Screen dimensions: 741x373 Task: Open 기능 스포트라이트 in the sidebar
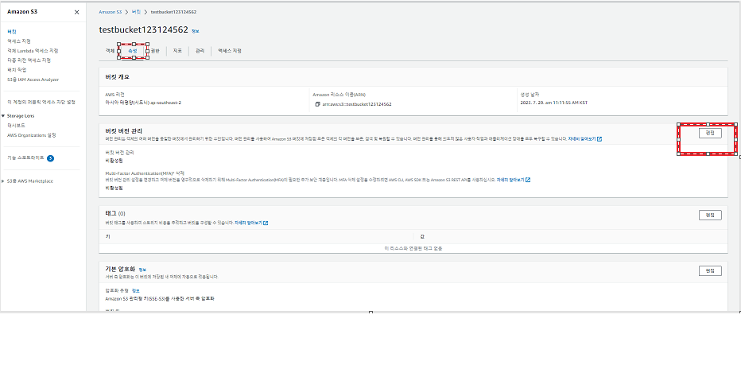25,157
